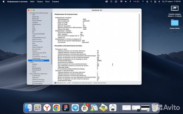
Task: Open Control Center icon in menu bar
Action: [x=155, y=2]
